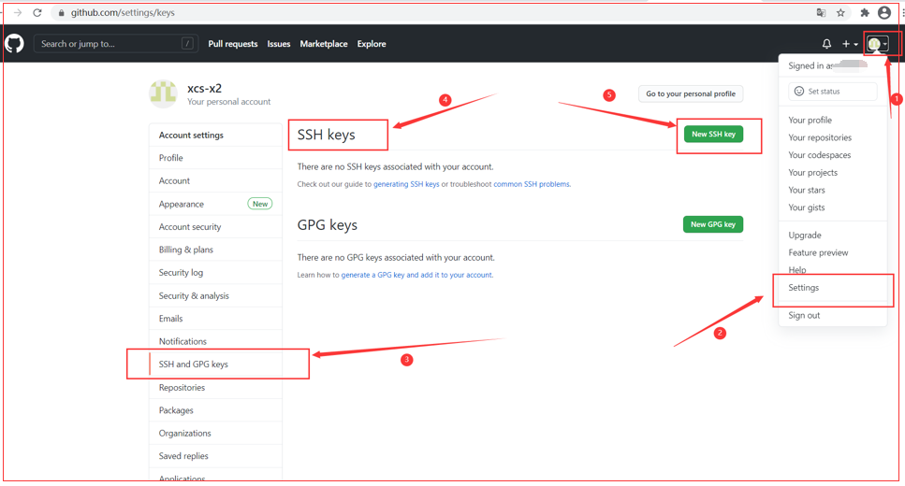
Task: Open the translate page icon
Action: (x=821, y=13)
